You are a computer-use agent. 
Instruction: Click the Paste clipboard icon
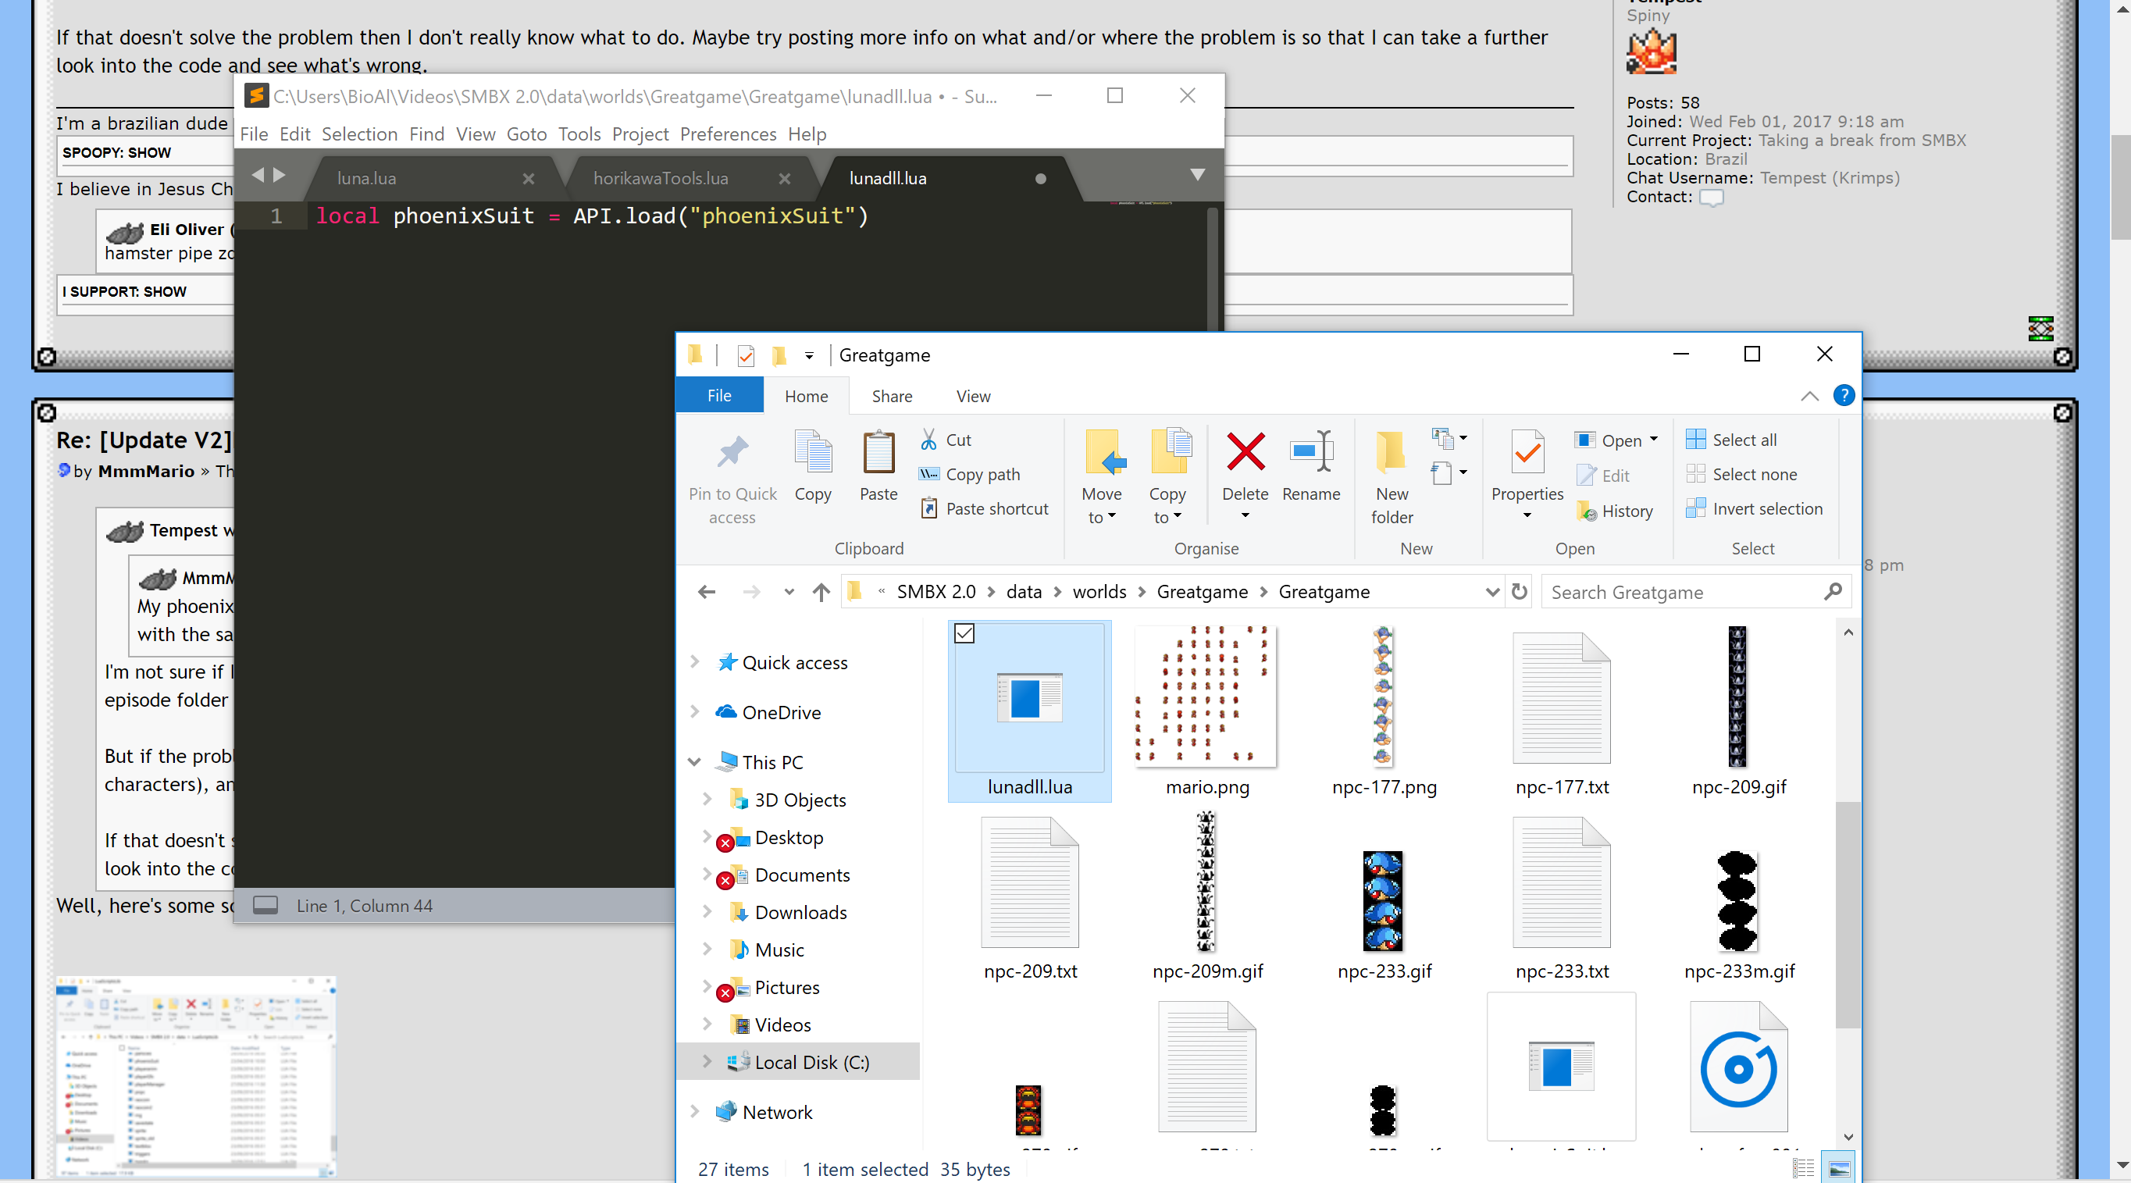[x=878, y=451]
